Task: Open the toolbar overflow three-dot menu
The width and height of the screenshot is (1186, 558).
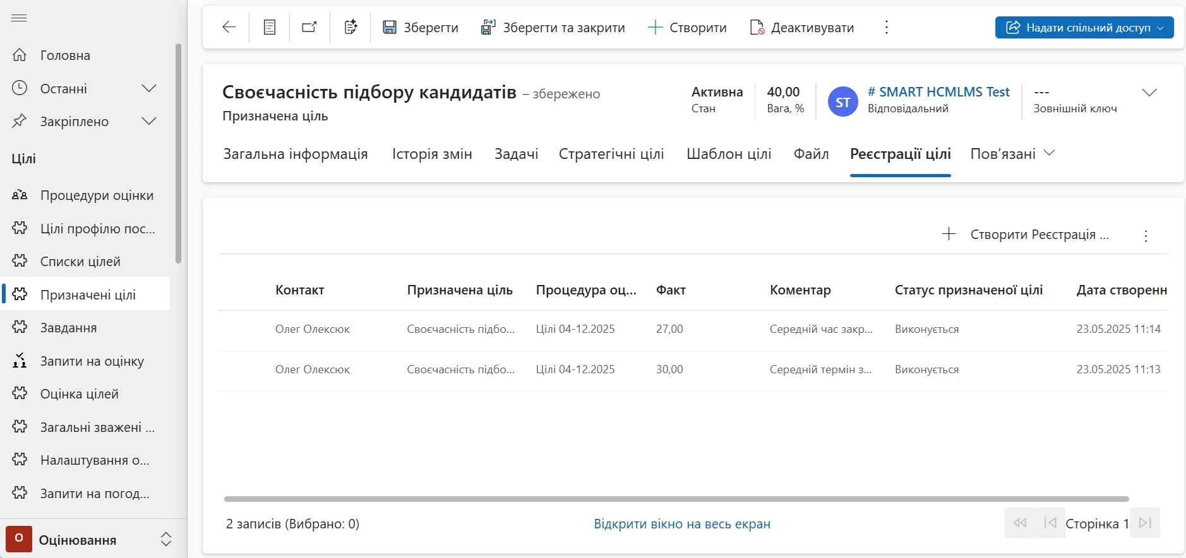Action: 887,27
